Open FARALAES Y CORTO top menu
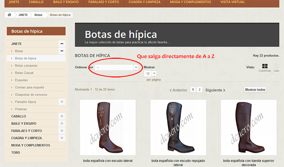The height and width of the screenshot is (167, 284). (104, 2)
